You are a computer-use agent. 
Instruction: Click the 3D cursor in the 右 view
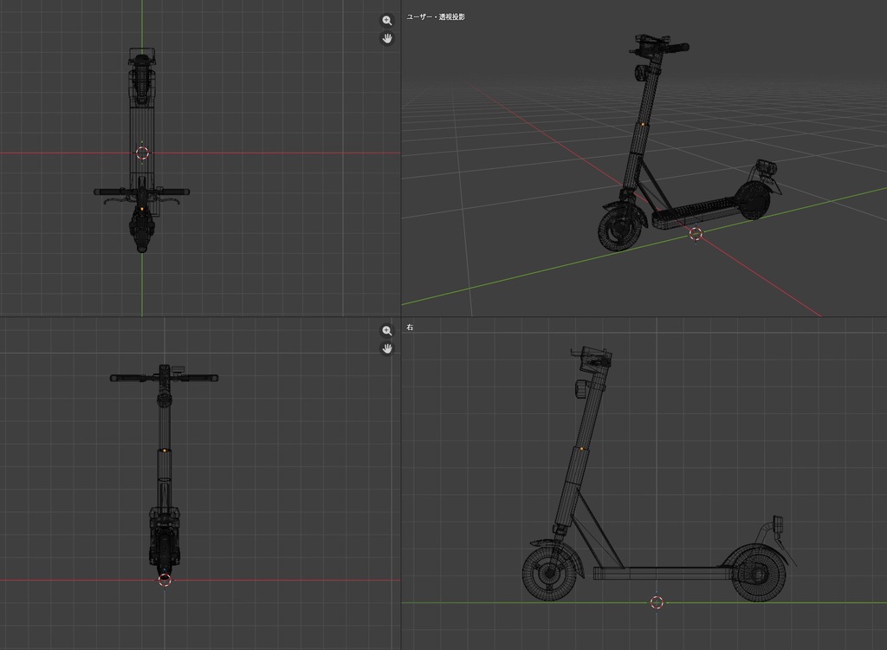click(657, 602)
